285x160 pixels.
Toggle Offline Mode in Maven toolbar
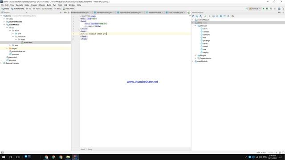click(217, 16)
